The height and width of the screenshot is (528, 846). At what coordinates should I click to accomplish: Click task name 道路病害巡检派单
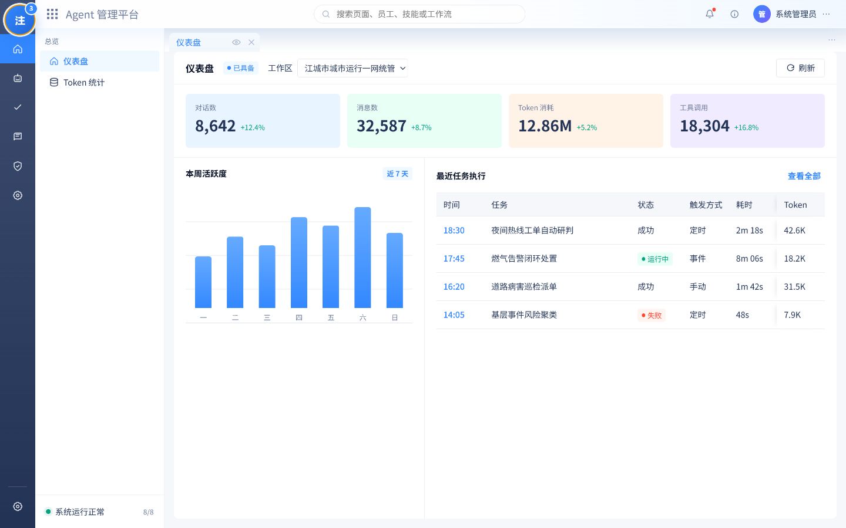tap(524, 287)
